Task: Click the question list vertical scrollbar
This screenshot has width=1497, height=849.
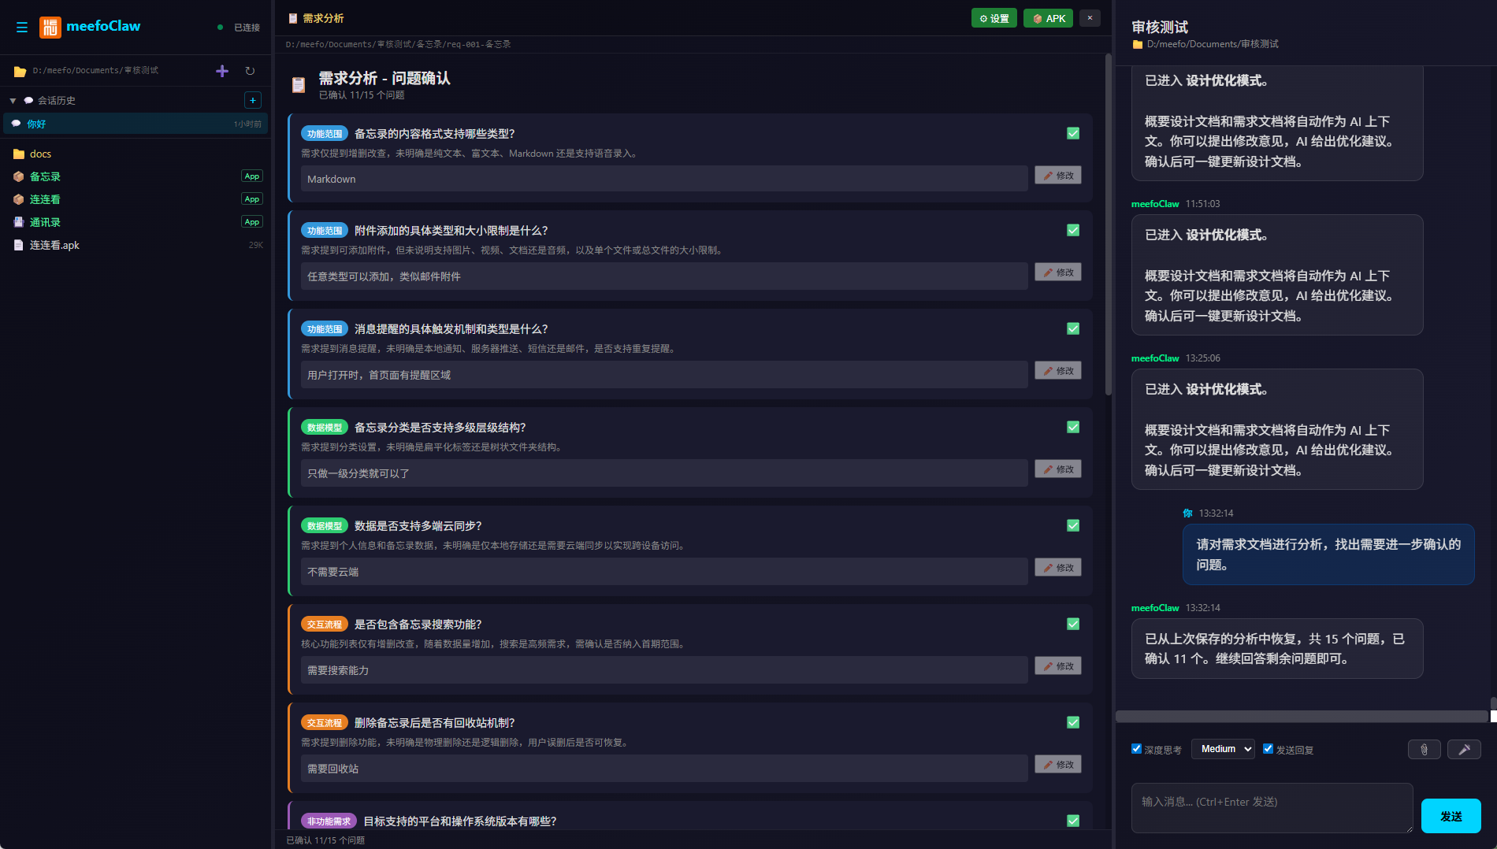Action: pyautogui.click(x=1108, y=224)
